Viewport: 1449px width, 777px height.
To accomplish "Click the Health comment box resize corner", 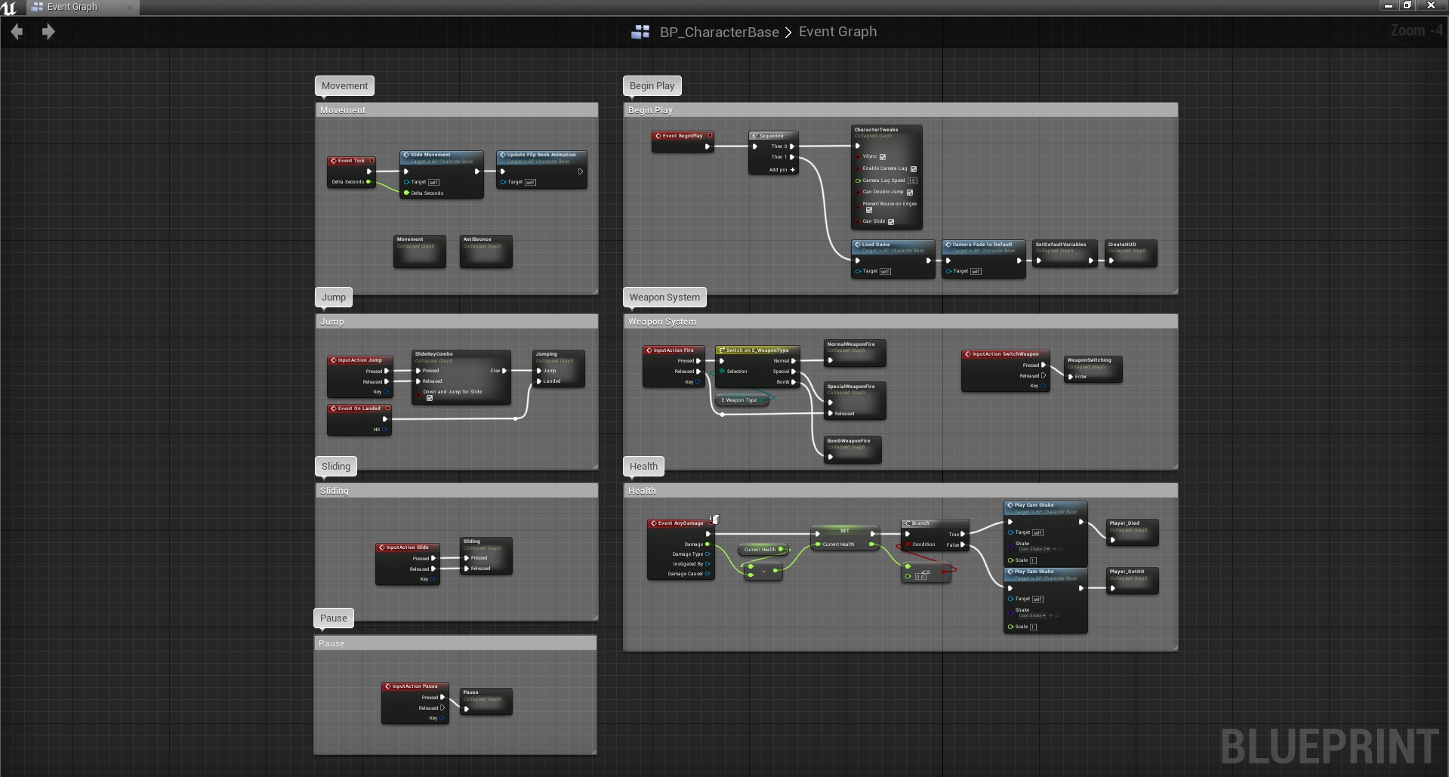I will (x=1174, y=647).
